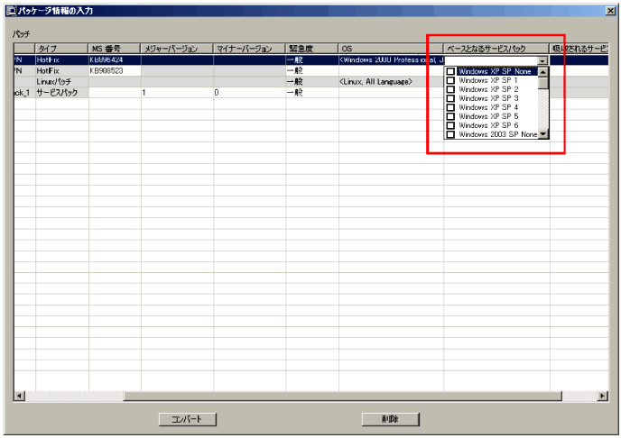Screen dimensions: 621x438
Task: Click the マイナーバージョン column header
Action: point(249,49)
